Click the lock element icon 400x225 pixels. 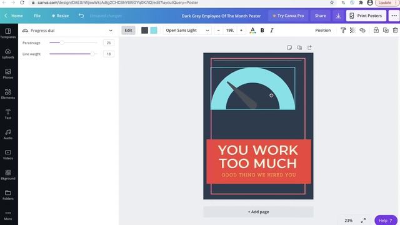point(376,30)
